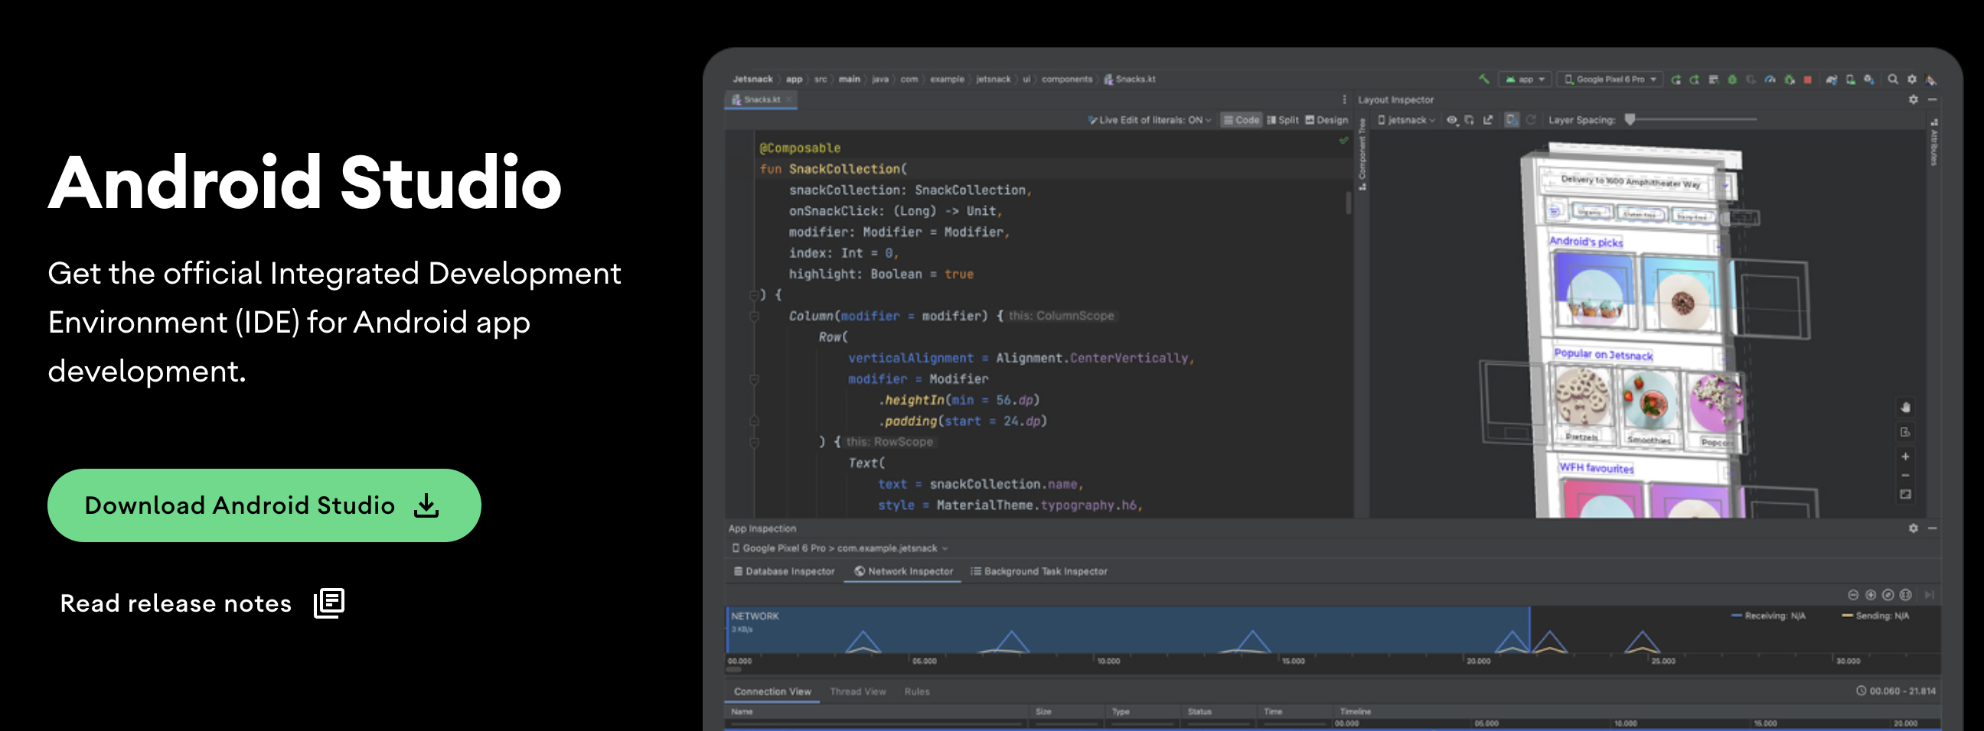Click the network timeline zoom in icon

tap(1870, 594)
